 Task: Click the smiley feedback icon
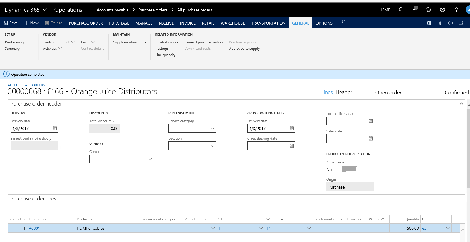click(428, 10)
